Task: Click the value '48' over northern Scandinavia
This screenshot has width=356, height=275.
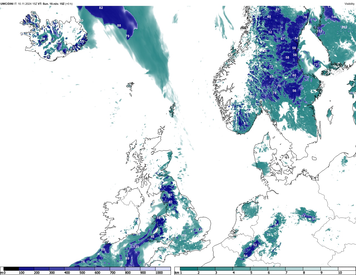Action: tap(269, 17)
